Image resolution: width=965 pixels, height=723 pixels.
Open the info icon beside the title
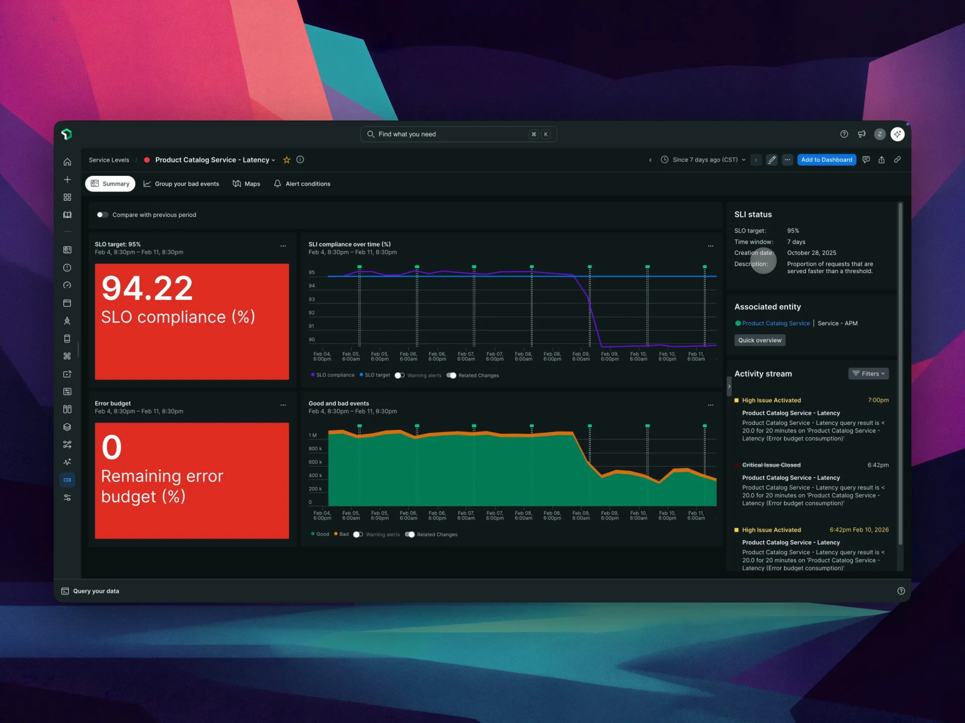300,160
